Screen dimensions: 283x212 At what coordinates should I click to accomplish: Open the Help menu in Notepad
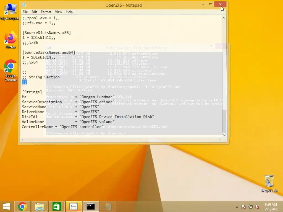click(x=69, y=12)
